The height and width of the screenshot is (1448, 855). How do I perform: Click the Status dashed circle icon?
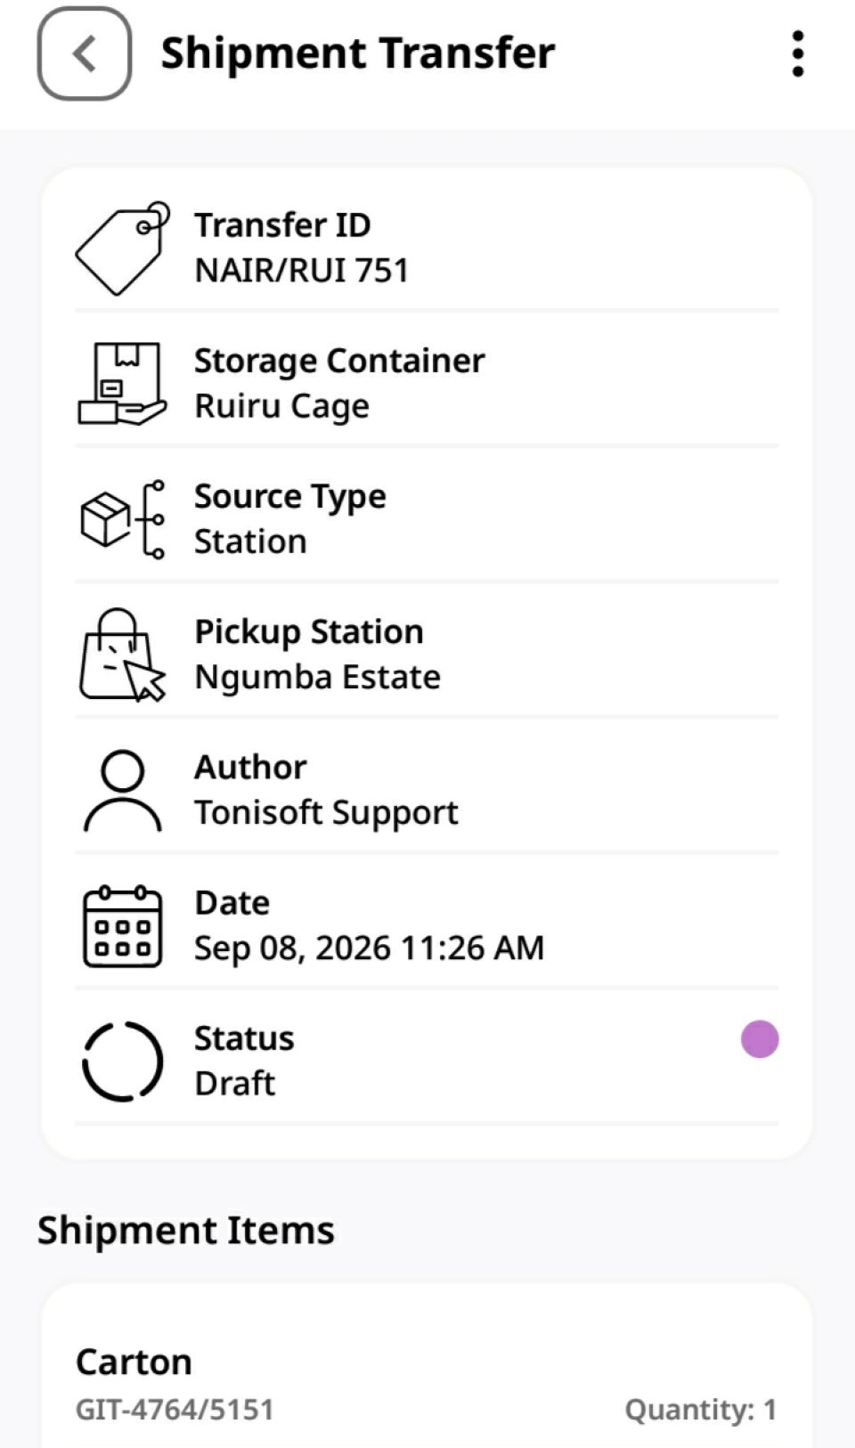coord(123,1062)
